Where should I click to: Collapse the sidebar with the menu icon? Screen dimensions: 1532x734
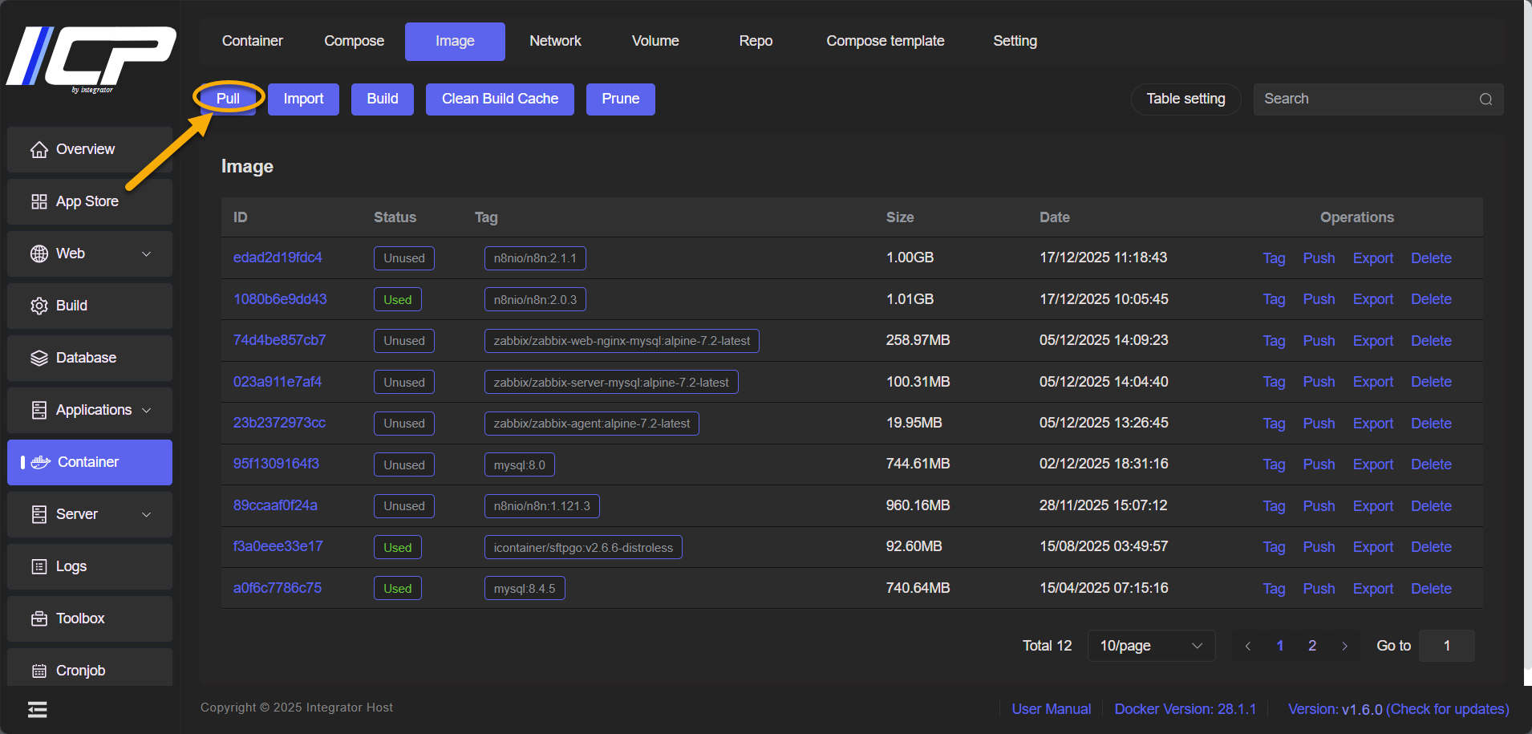(x=37, y=710)
